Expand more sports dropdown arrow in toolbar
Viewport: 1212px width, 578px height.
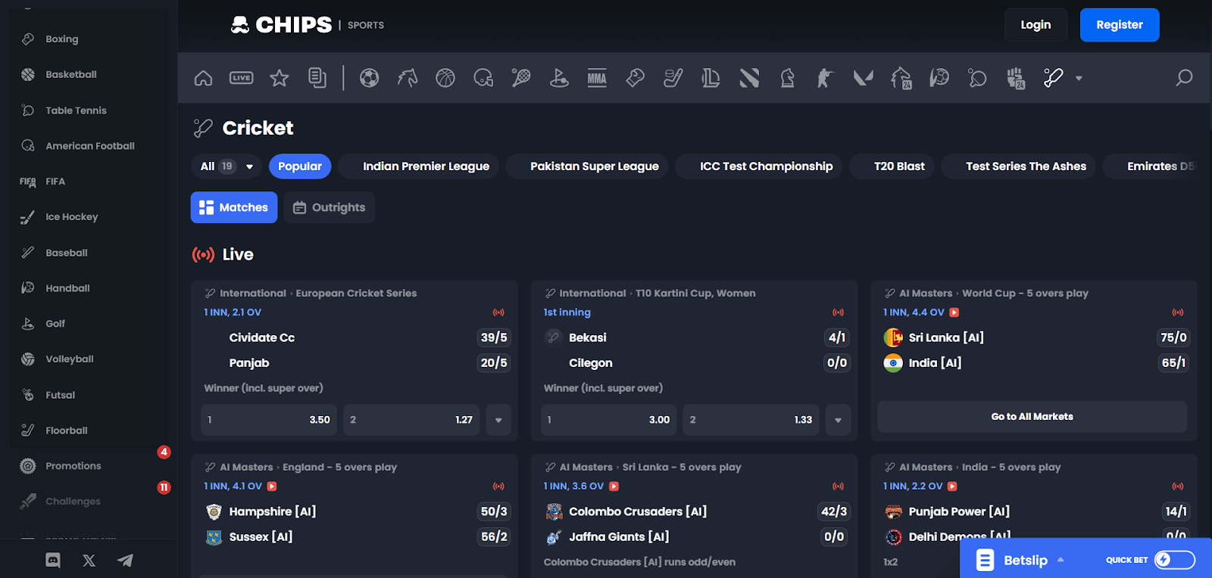tap(1079, 78)
